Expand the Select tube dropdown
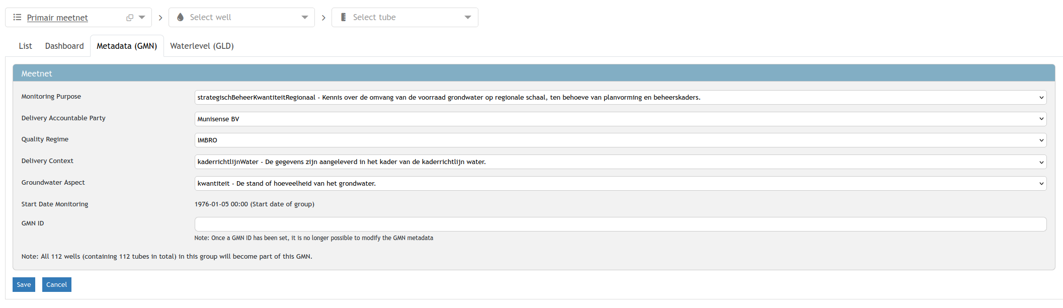The height and width of the screenshot is (308, 1063). [467, 17]
